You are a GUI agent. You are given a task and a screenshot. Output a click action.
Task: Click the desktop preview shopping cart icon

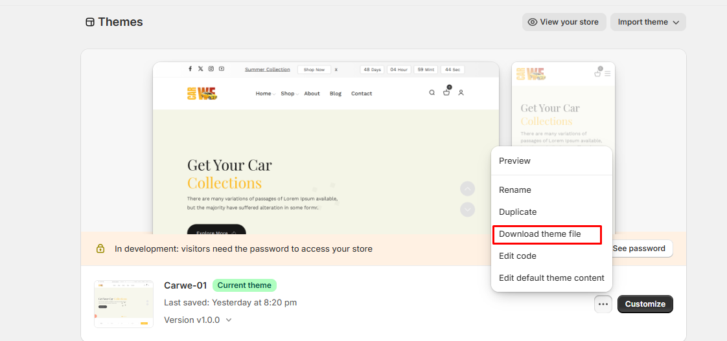click(x=446, y=93)
